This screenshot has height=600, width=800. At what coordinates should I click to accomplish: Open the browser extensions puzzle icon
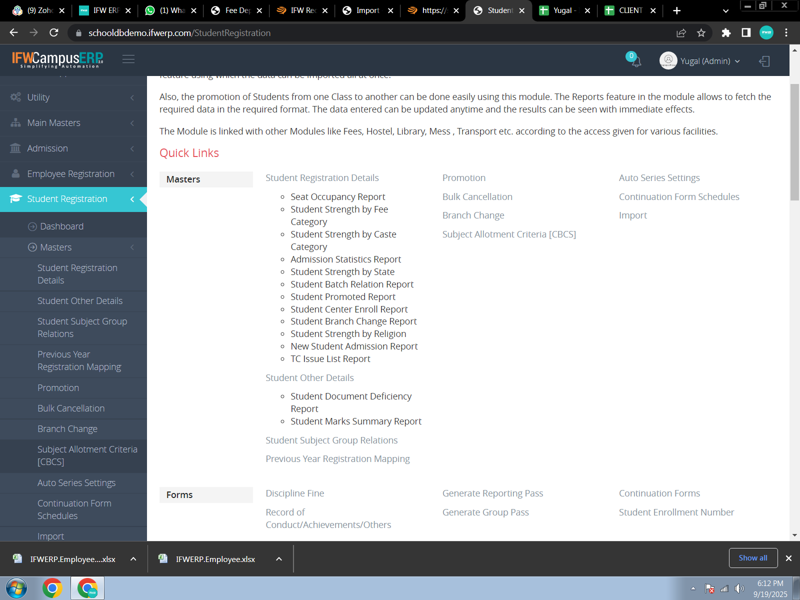[x=726, y=33]
